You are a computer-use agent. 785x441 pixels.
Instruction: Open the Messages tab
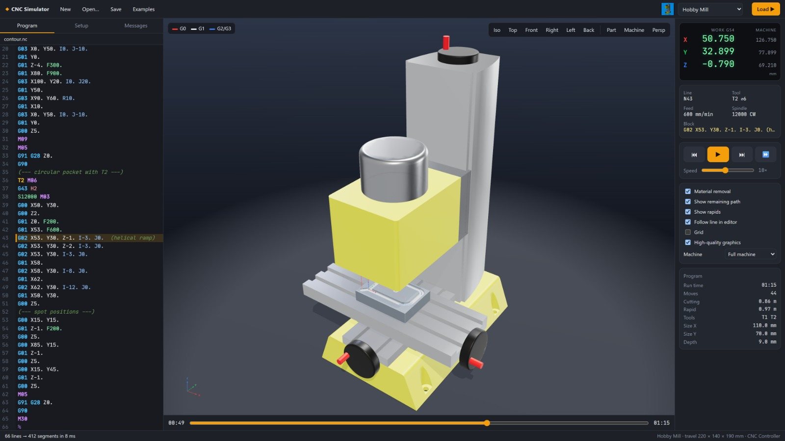(x=136, y=25)
